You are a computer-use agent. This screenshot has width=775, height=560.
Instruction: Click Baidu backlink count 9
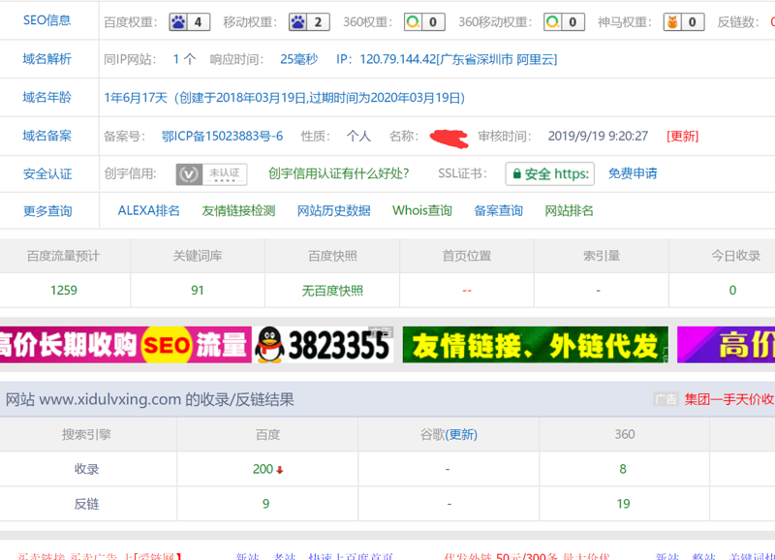click(265, 504)
